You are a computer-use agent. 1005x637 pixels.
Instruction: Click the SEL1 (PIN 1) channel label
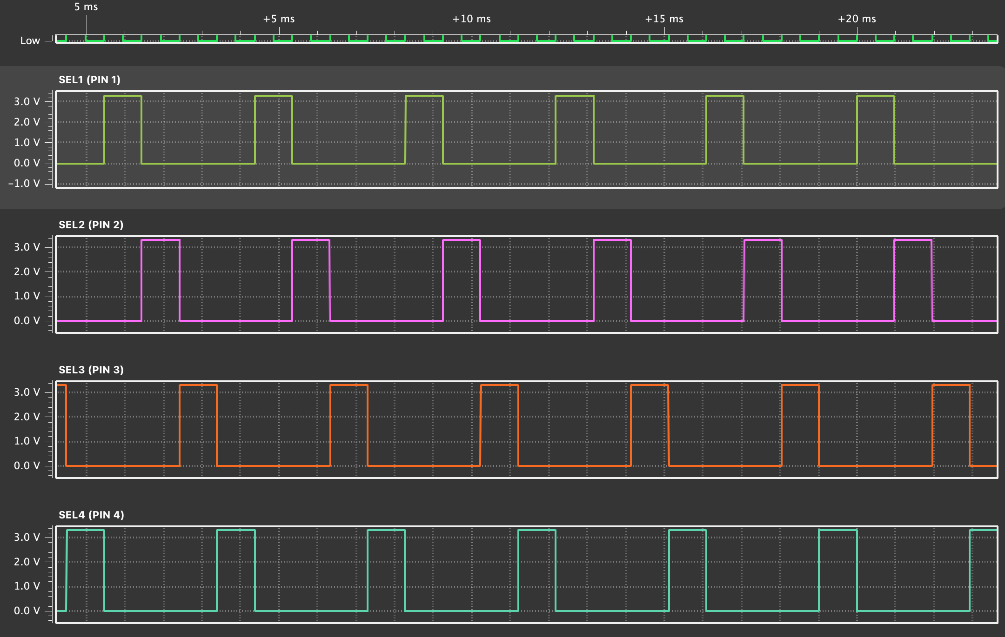tap(89, 80)
